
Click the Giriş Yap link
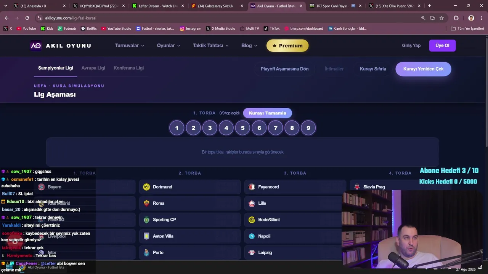pyautogui.click(x=411, y=46)
